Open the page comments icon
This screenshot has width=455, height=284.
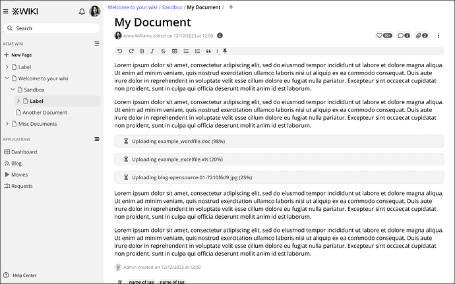click(404, 35)
